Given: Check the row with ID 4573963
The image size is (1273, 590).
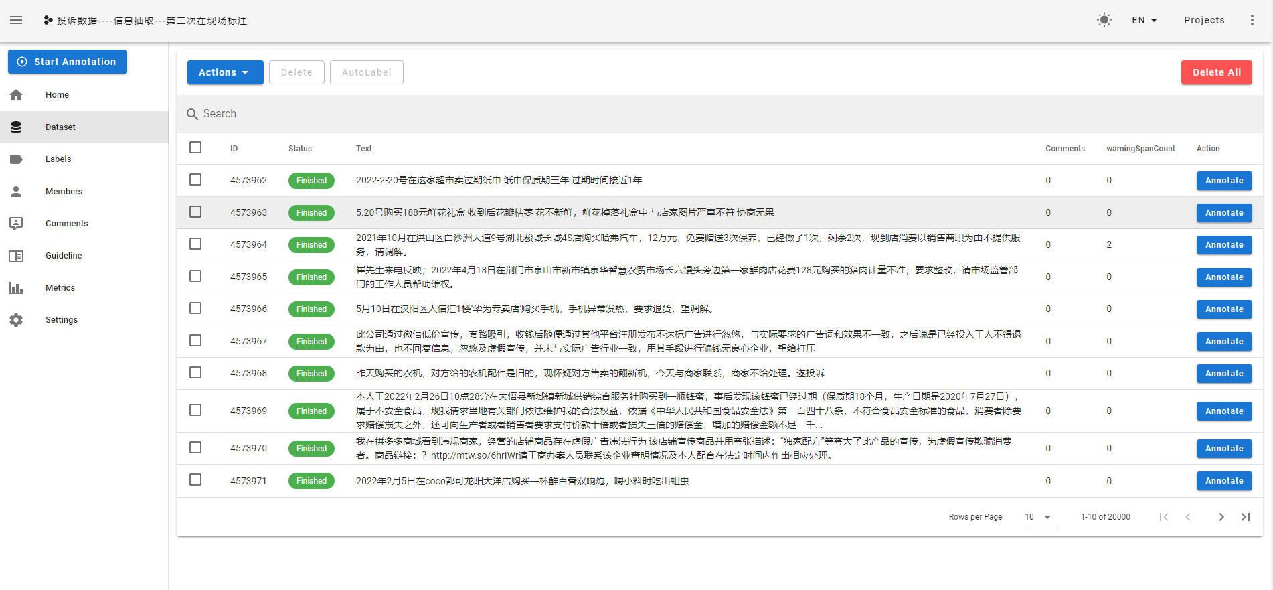Looking at the screenshot, I should click(195, 212).
